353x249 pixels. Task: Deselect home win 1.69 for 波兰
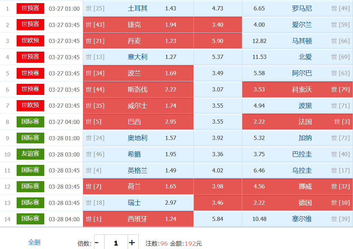pyautogui.click(x=138, y=73)
